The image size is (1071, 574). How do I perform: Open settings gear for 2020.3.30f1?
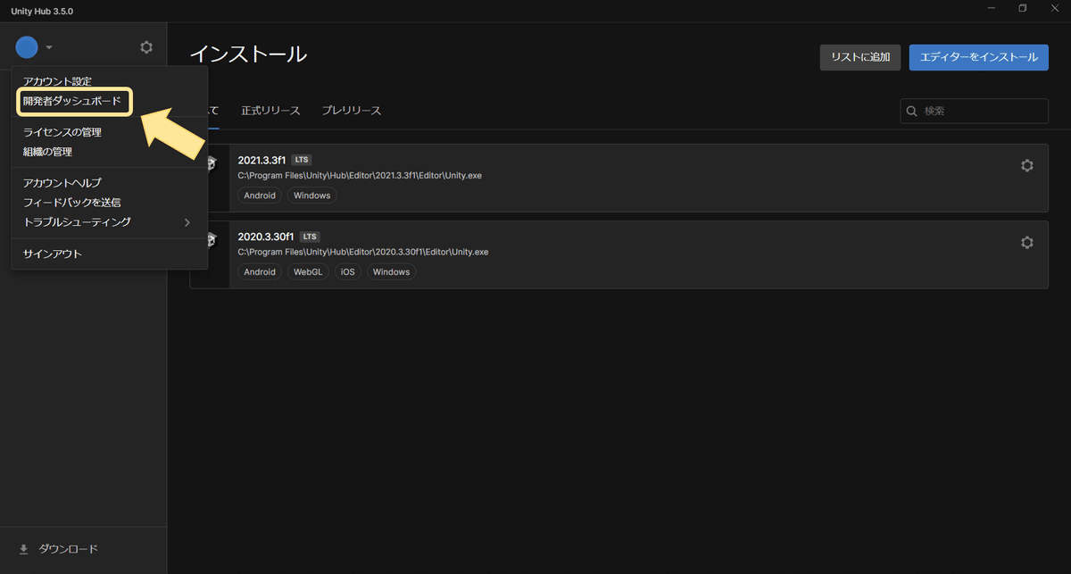1027,242
